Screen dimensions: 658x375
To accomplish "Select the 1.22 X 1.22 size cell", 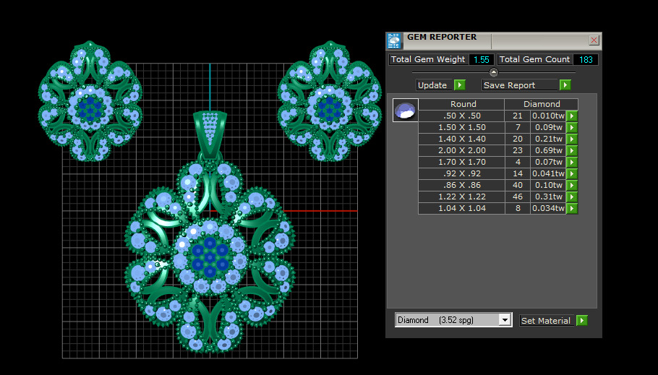I will (461, 197).
